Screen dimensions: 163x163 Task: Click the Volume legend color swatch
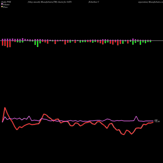[2, 4]
